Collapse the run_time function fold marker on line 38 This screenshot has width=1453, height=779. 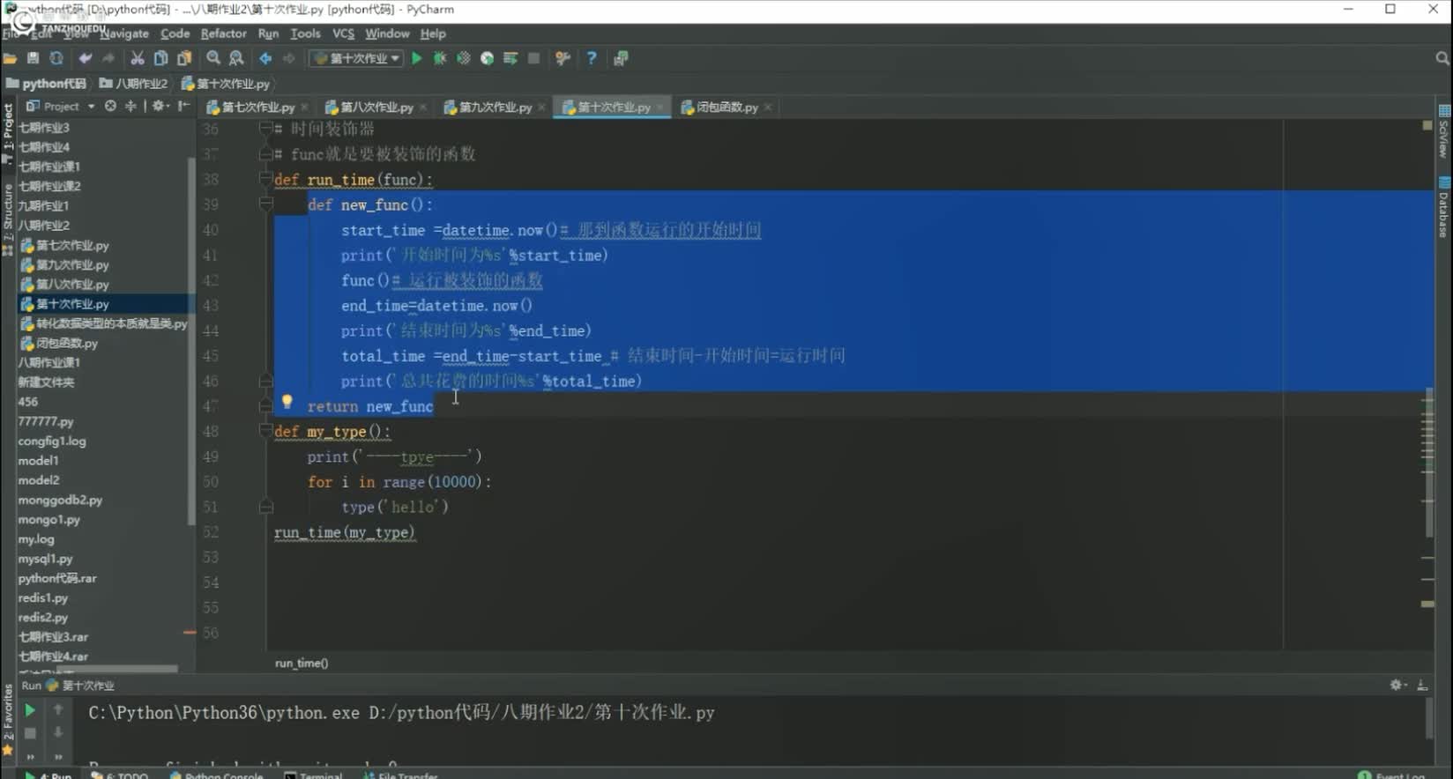[265, 179]
